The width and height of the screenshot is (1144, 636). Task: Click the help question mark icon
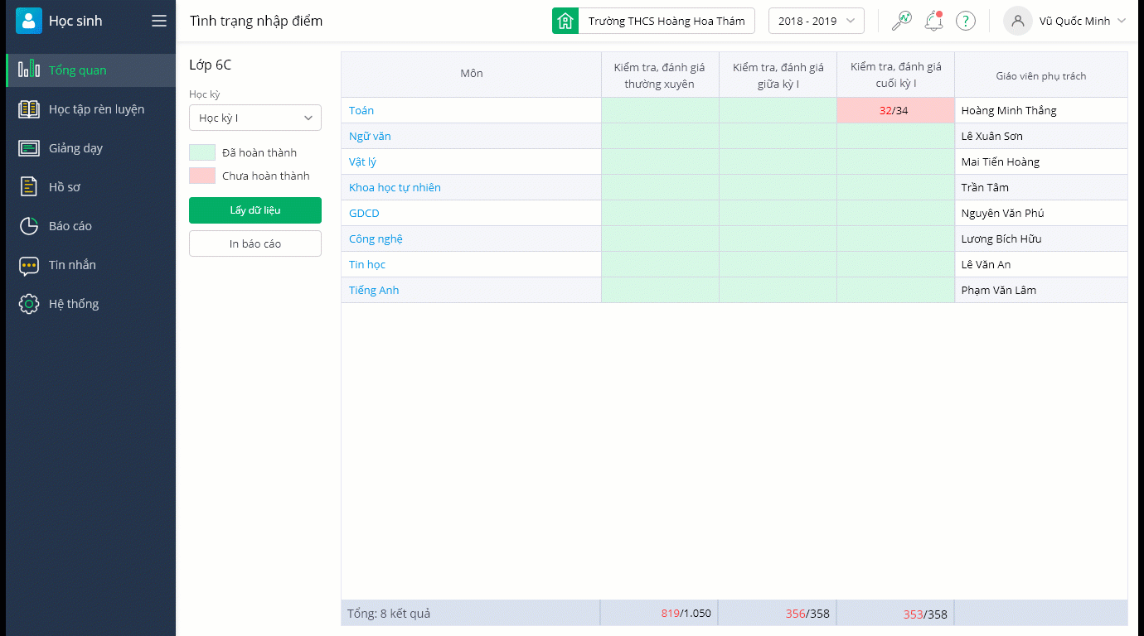click(965, 21)
